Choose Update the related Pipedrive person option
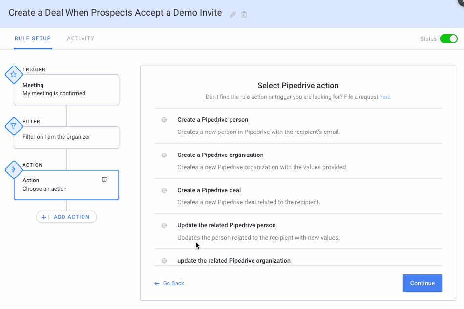Image resolution: width=464 pixels, height=309 pixels. point(164,225)
